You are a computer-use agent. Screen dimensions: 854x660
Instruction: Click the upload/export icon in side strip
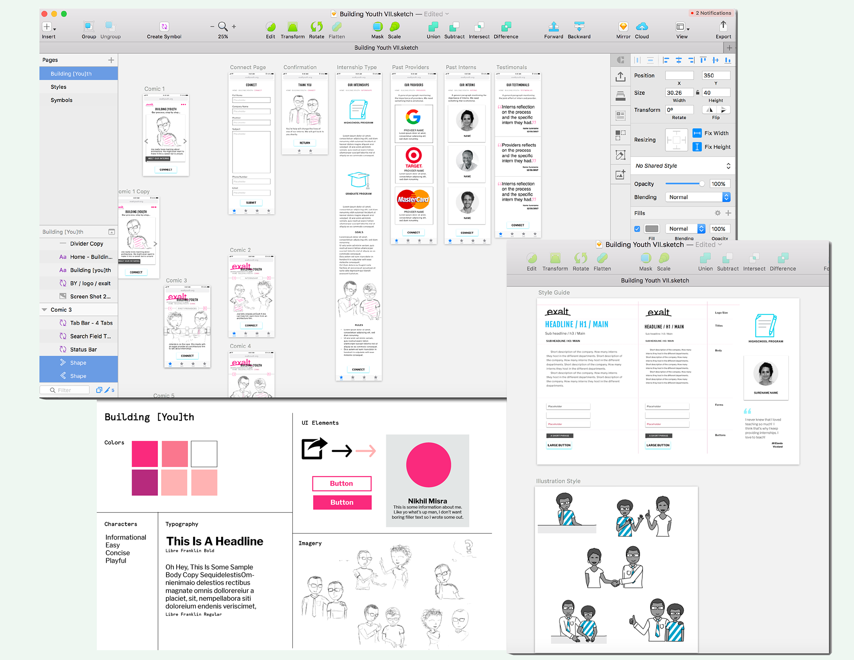click(x=620, y=76)
